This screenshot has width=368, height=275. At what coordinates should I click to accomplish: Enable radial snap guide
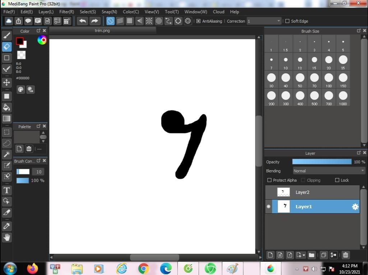[149, 21]
